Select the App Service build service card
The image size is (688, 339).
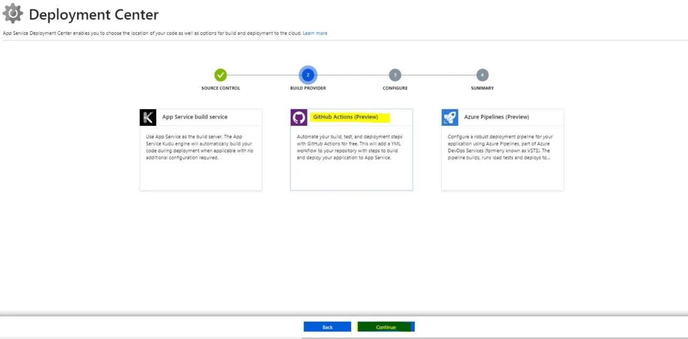pyautogui.click(x=201, y=150)
